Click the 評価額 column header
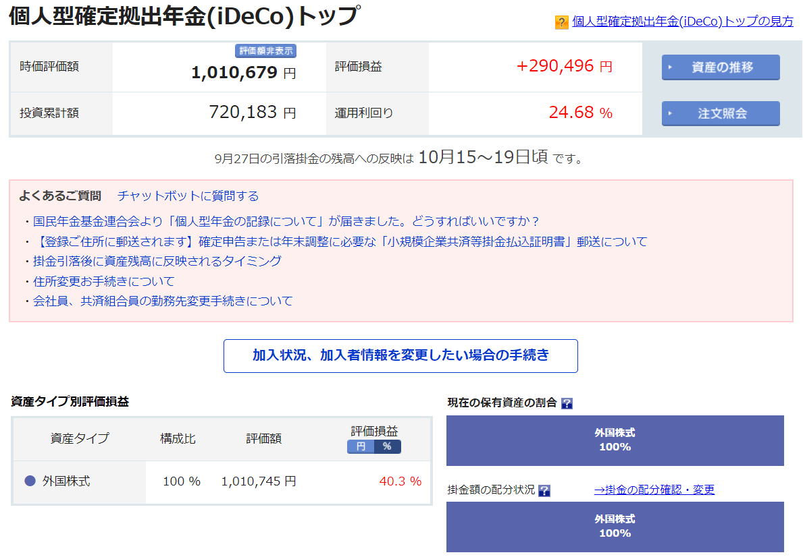Image resolution: width=803 pixels, height=559 pixels. (264, 439)
